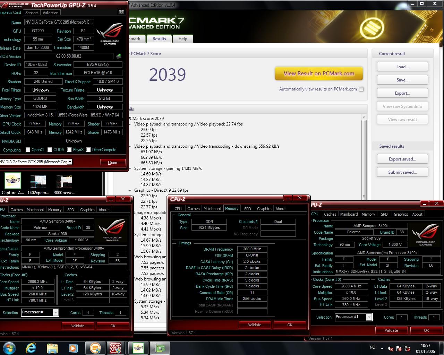Click Validate in the middle CPU-Z window
The width and height of the screenshot is (444, 355).
click(x=255, y=325)
